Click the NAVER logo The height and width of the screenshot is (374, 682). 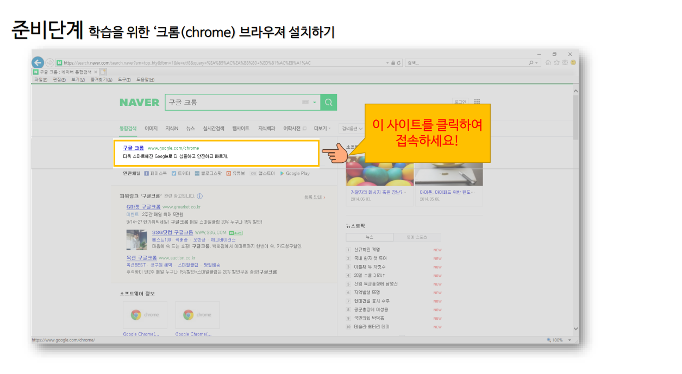[x=140, y=102]
